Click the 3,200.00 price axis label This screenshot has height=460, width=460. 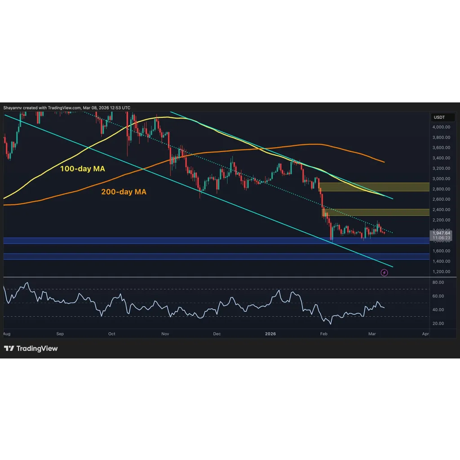(441, 168)
